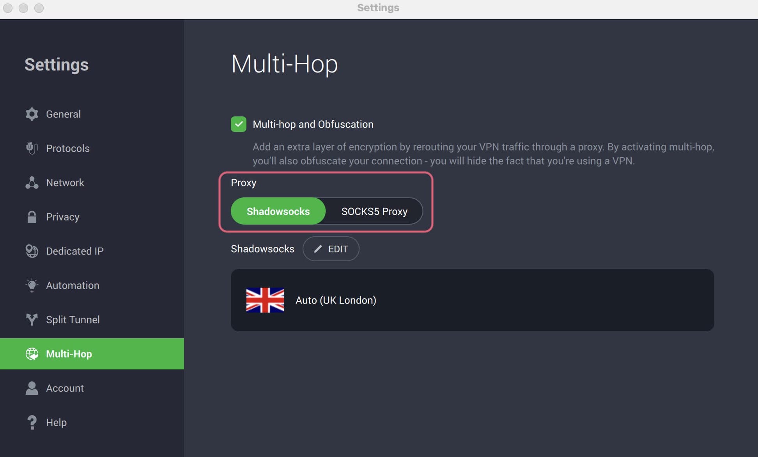This screenshot has width=758, height=457.
Task: Click the Privacy settings icon
Action: 32,216
